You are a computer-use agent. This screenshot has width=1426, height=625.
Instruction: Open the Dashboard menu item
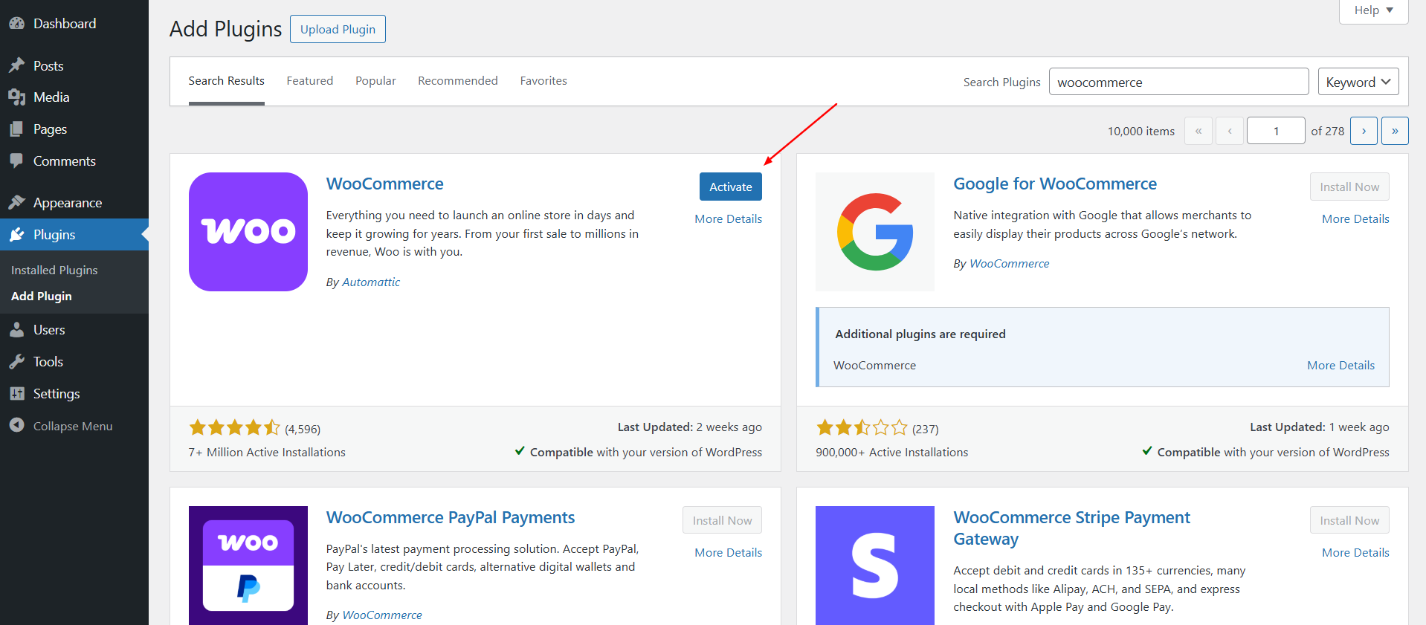(74, 23)
